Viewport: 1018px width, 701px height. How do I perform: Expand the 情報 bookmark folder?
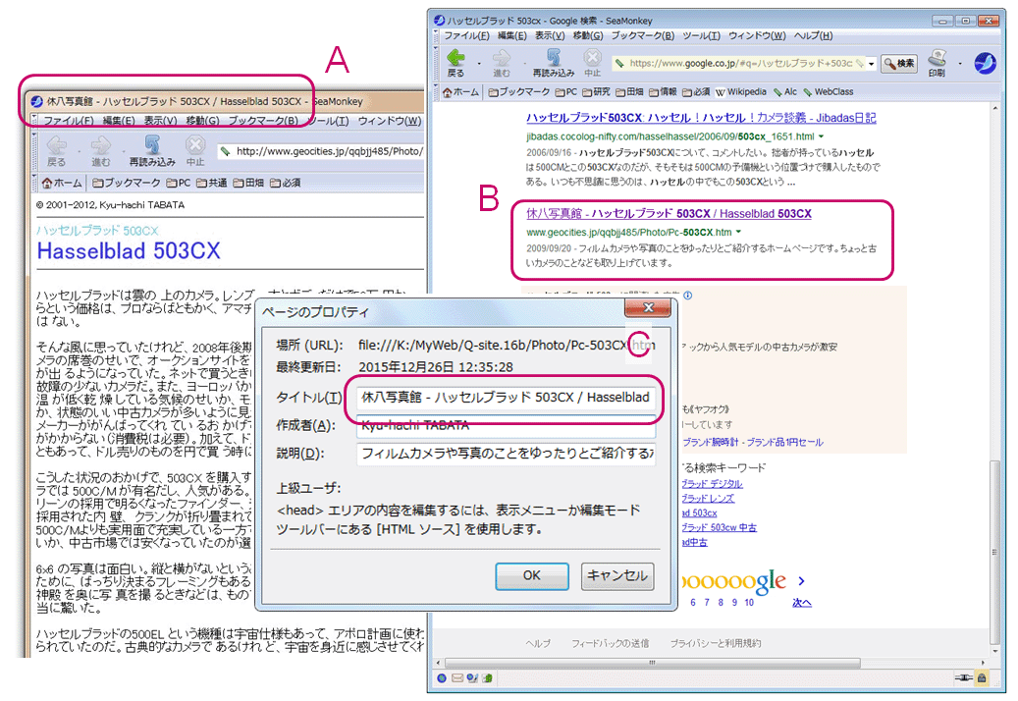(x=663, y=92)
